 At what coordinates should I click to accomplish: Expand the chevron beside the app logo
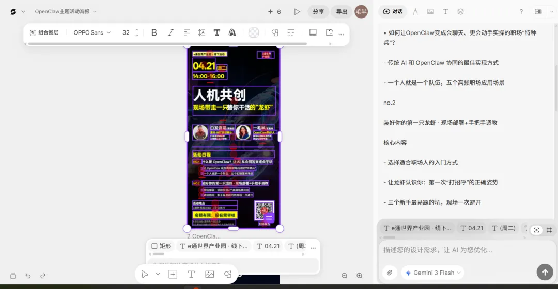(23, 12)
